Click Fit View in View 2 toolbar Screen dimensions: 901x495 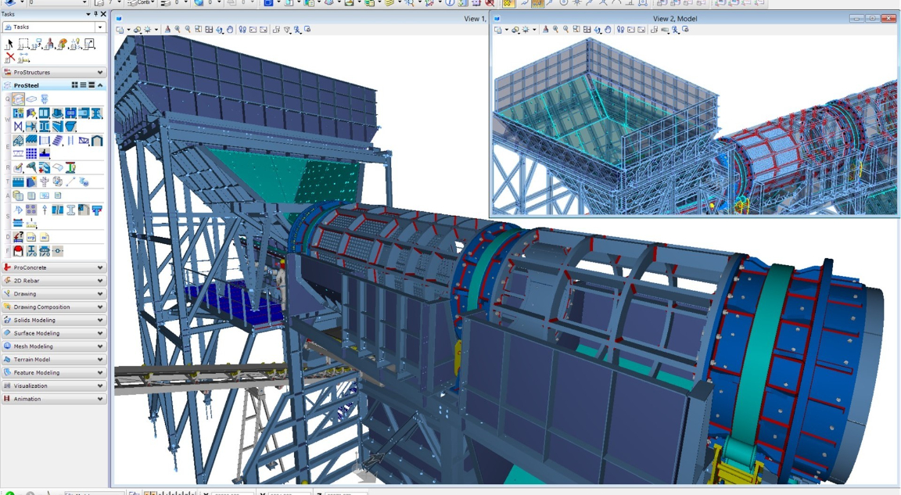tap(587, 29)
